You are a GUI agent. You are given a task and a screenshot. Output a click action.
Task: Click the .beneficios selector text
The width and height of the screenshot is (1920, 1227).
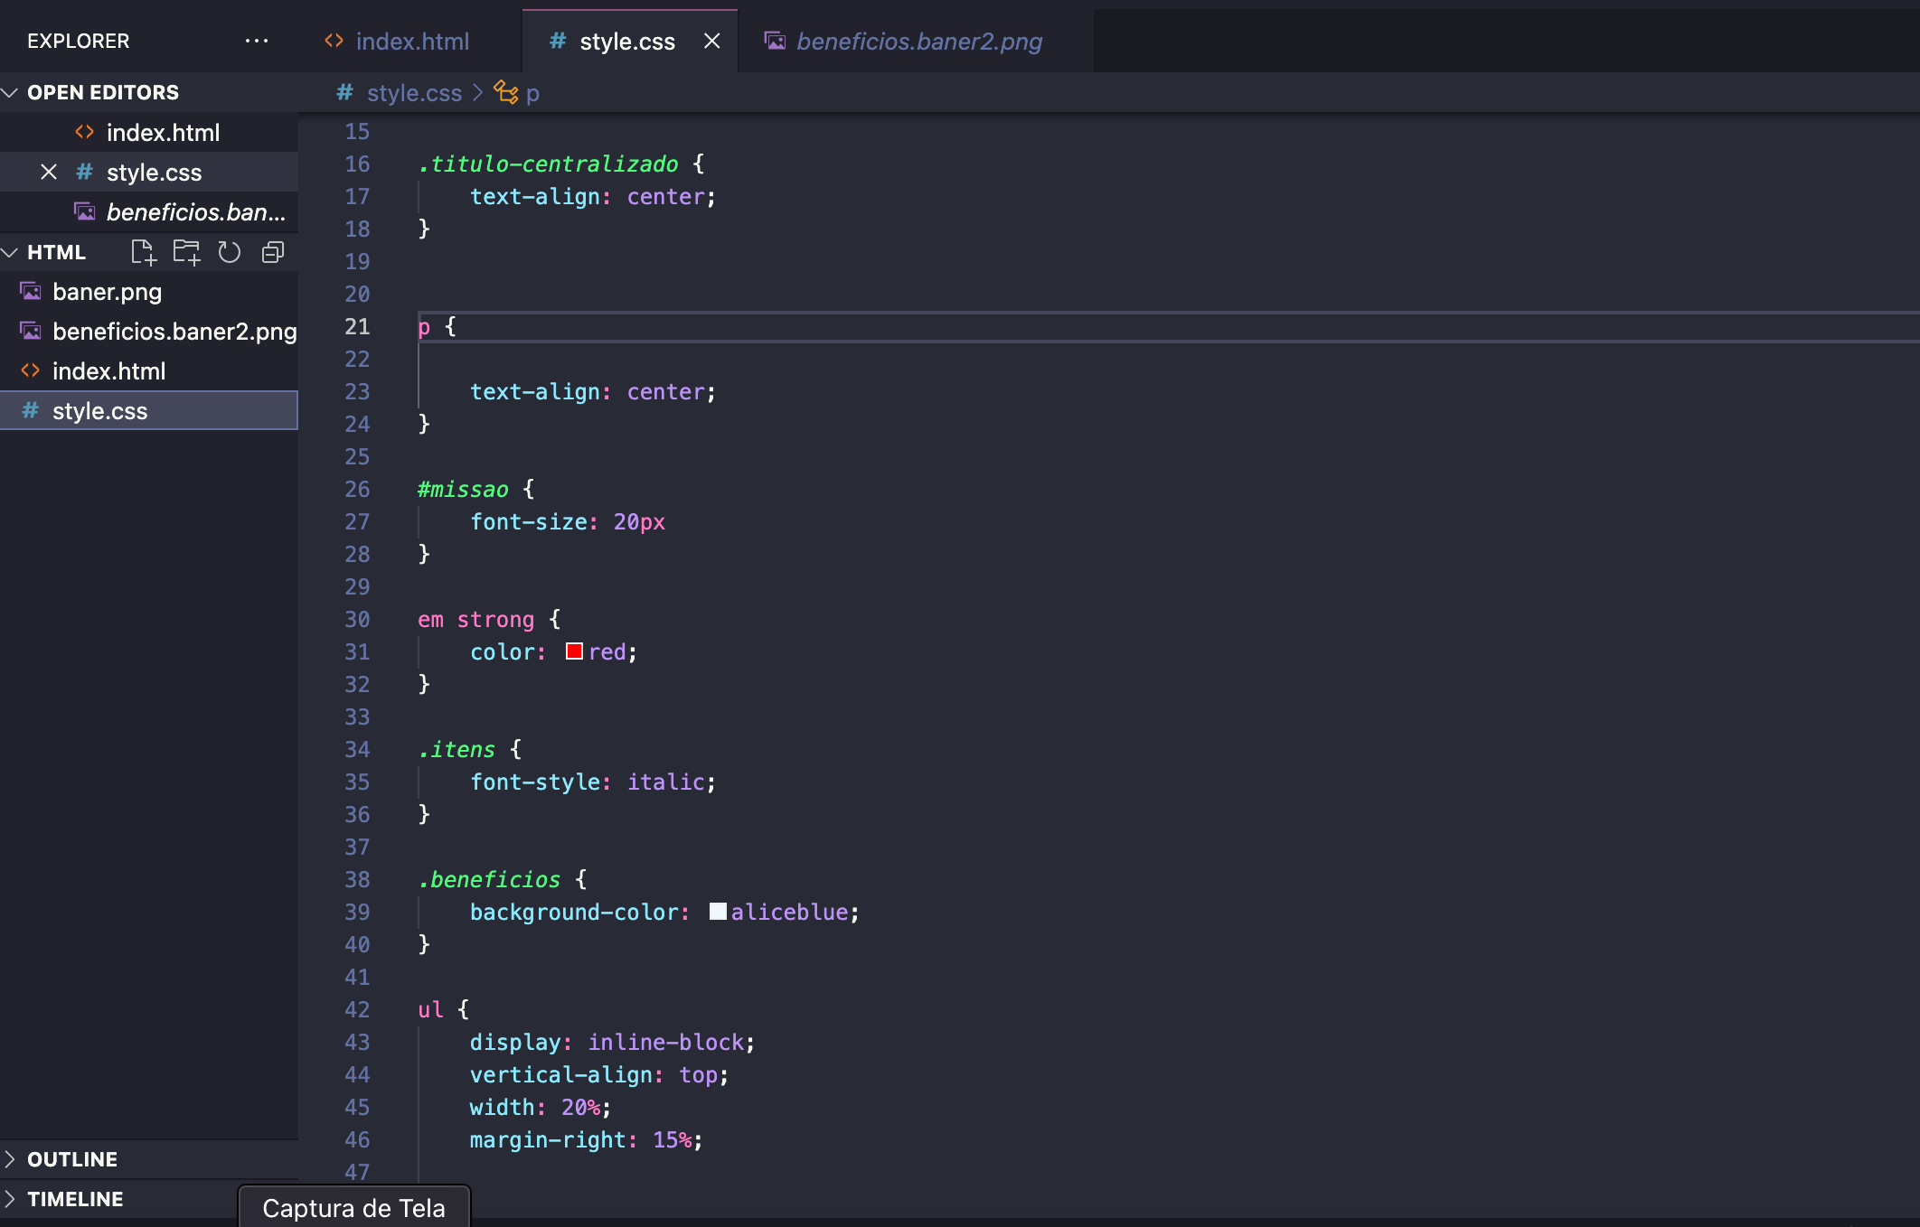coord(489,879)
